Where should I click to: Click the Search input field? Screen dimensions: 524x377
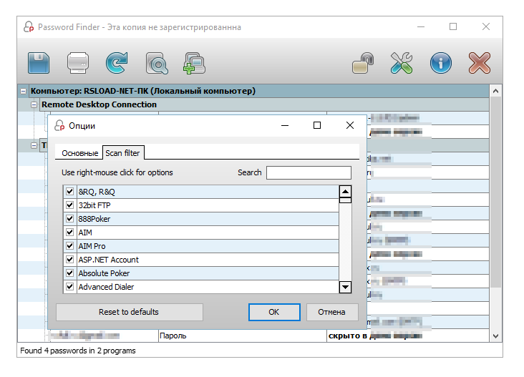tap(309, 172)
